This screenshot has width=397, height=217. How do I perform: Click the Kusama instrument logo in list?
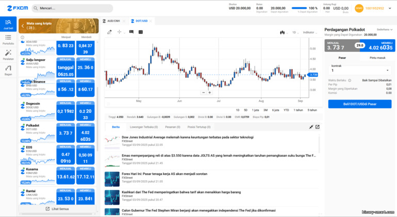[23, 171]
